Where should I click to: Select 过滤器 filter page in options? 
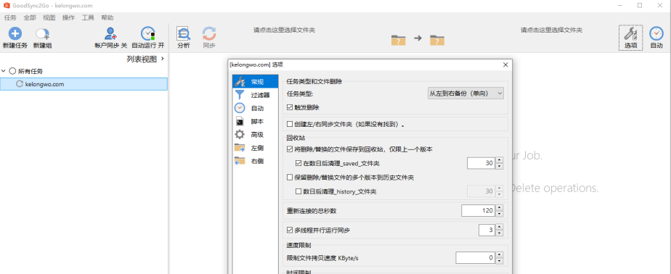255,95
